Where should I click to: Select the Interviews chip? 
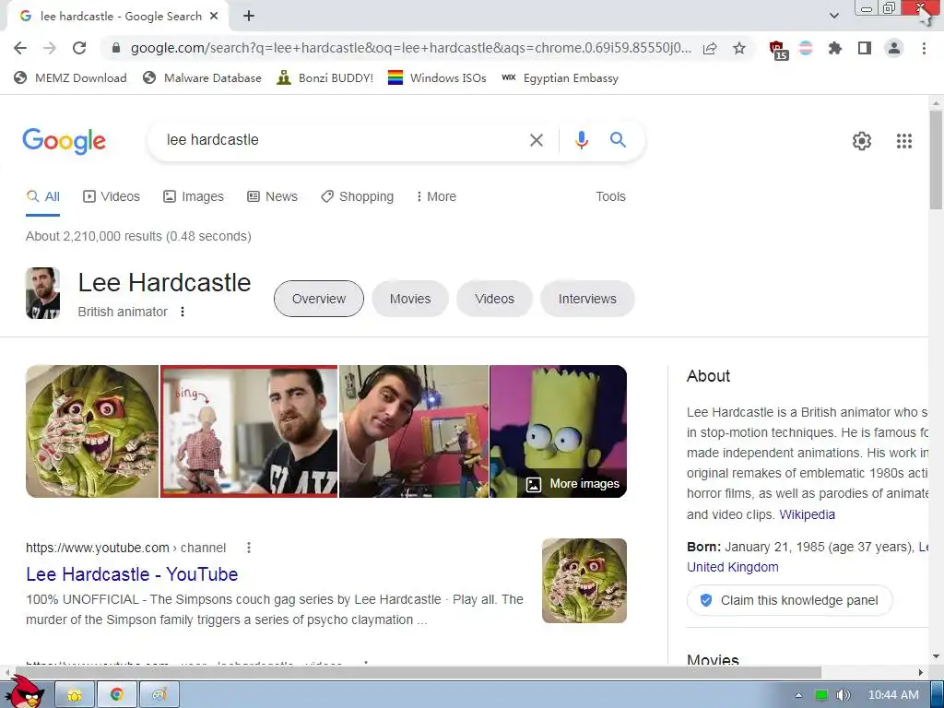(587, 299)
